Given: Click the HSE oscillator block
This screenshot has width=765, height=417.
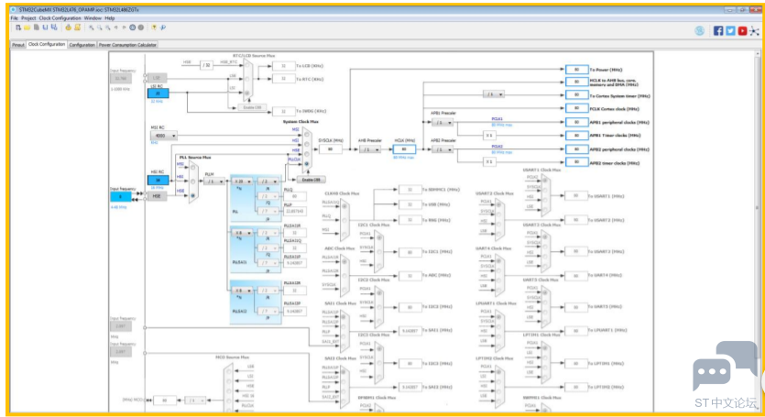Looking at the screenshot, I should click(157, 196).
